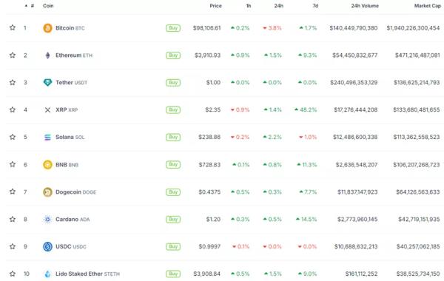This screenshot has height=281, width=444.
Task: Sort by 7d change column header
Action: [x=315, y=6]
